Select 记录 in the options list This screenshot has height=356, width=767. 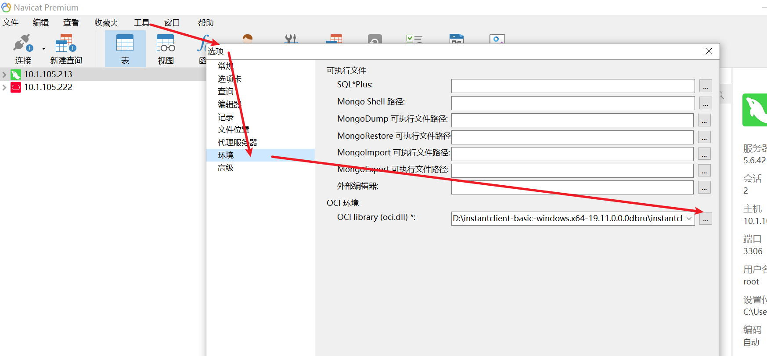click(x=226, y=117)
